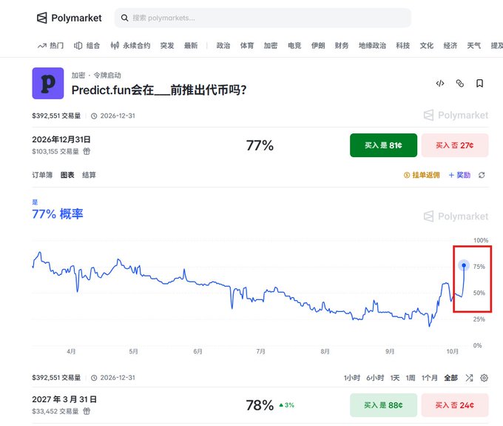Switch to the 结算 tab
This screenshot has width=503, height=426.
(89, 175)
